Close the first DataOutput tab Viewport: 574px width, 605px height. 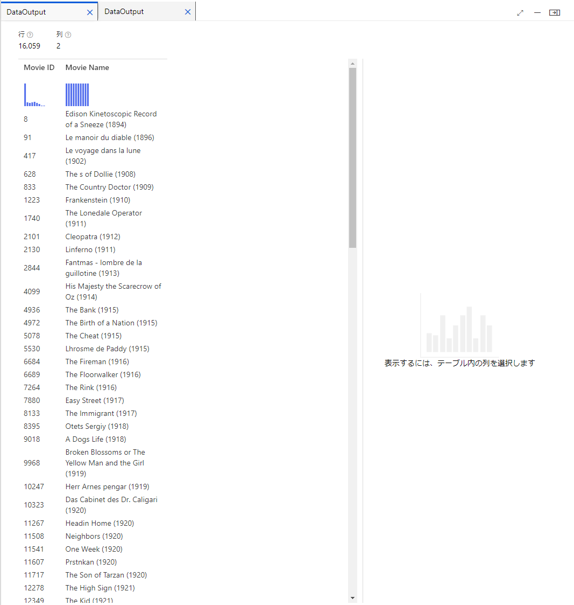(x=90, y=12)
